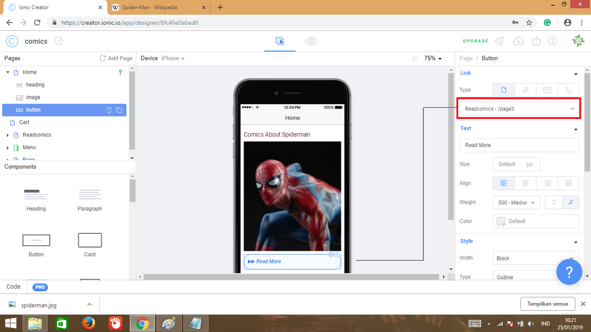Set link type to page

(x=504, y=90)
